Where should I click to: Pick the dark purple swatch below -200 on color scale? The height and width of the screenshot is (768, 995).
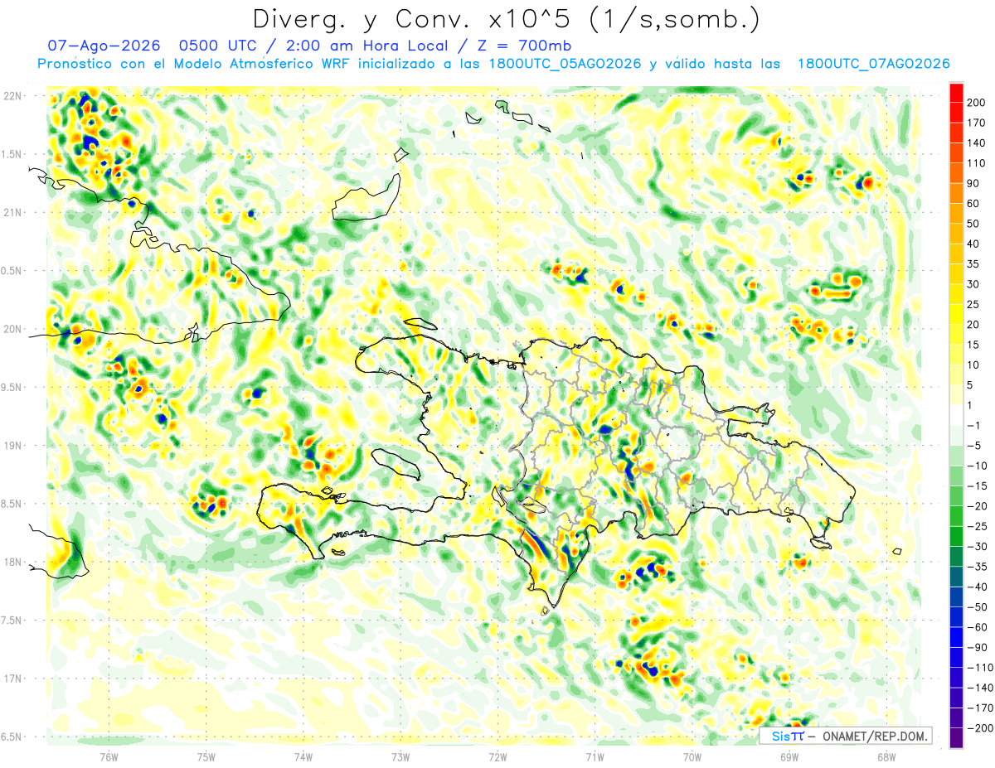click(x=956, y=738)
